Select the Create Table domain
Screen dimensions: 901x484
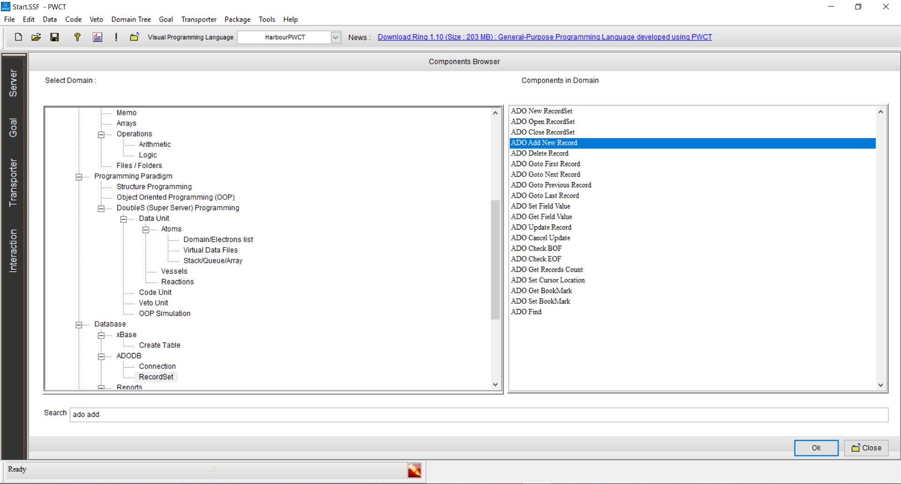coord(160,345)
